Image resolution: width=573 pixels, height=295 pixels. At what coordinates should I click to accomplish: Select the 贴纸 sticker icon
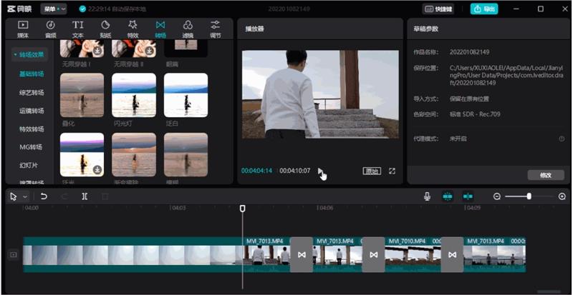pyautogui.click(x=105, y=25)
